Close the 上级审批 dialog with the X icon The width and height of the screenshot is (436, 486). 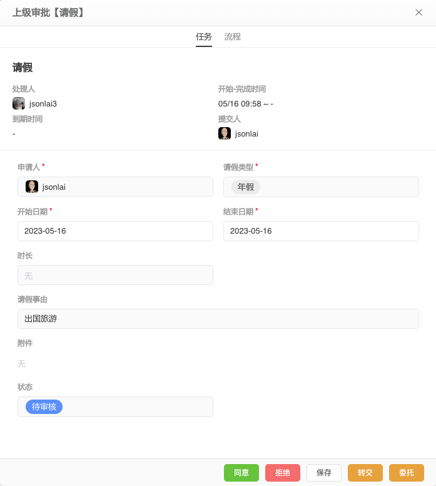[418, 13]
